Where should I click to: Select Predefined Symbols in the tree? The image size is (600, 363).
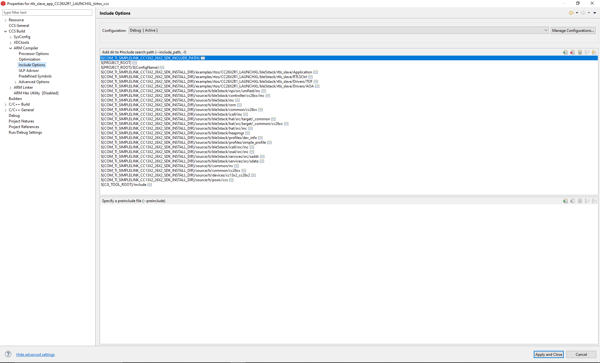(x=35, y=76)
